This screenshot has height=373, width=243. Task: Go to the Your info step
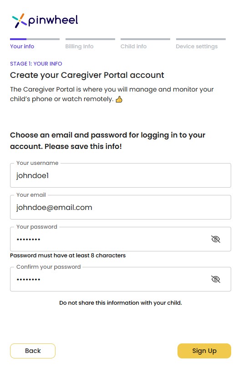(22, 46)
